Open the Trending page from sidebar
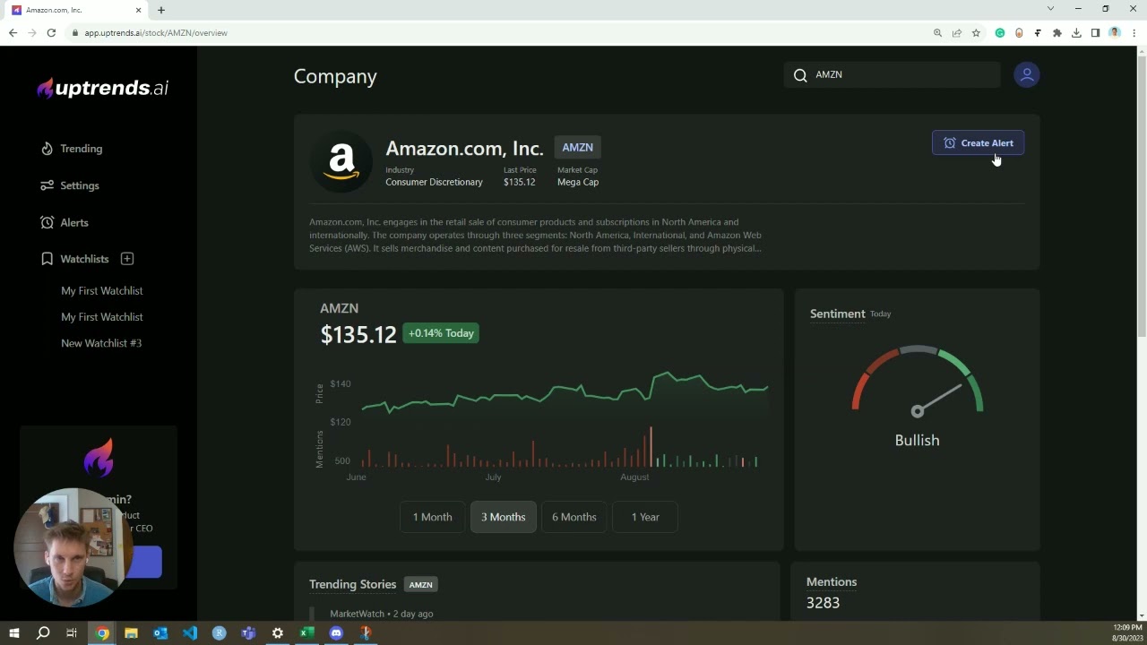This screenshot has height=645, width=1147. click(x=72, y=149)
